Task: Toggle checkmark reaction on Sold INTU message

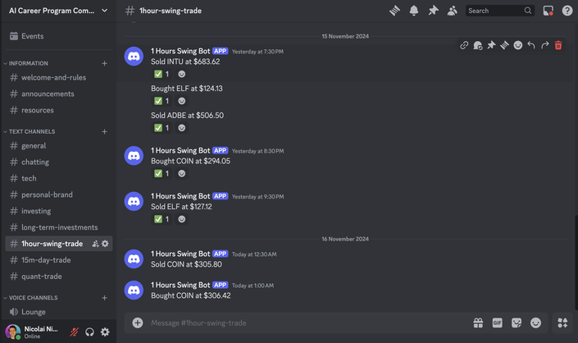Action: (162, 74)
